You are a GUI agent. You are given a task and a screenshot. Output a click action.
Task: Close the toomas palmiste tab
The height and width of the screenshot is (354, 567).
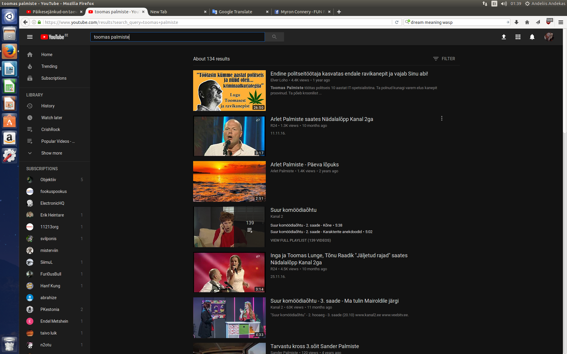tap(143, 12)
